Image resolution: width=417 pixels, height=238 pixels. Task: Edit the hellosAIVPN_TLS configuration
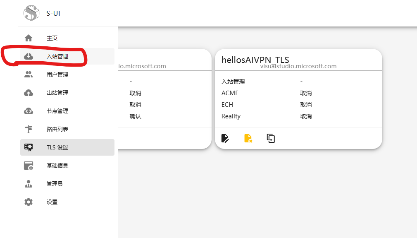point(225,138)
